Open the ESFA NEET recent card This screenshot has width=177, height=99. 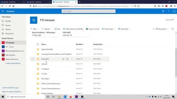[76, 34]
